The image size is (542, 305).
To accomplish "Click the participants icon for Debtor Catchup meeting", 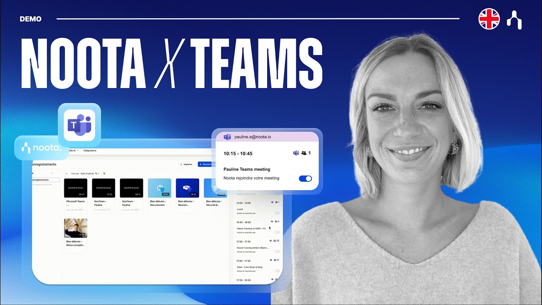I will pyautogui.click(x=276, y=222).
